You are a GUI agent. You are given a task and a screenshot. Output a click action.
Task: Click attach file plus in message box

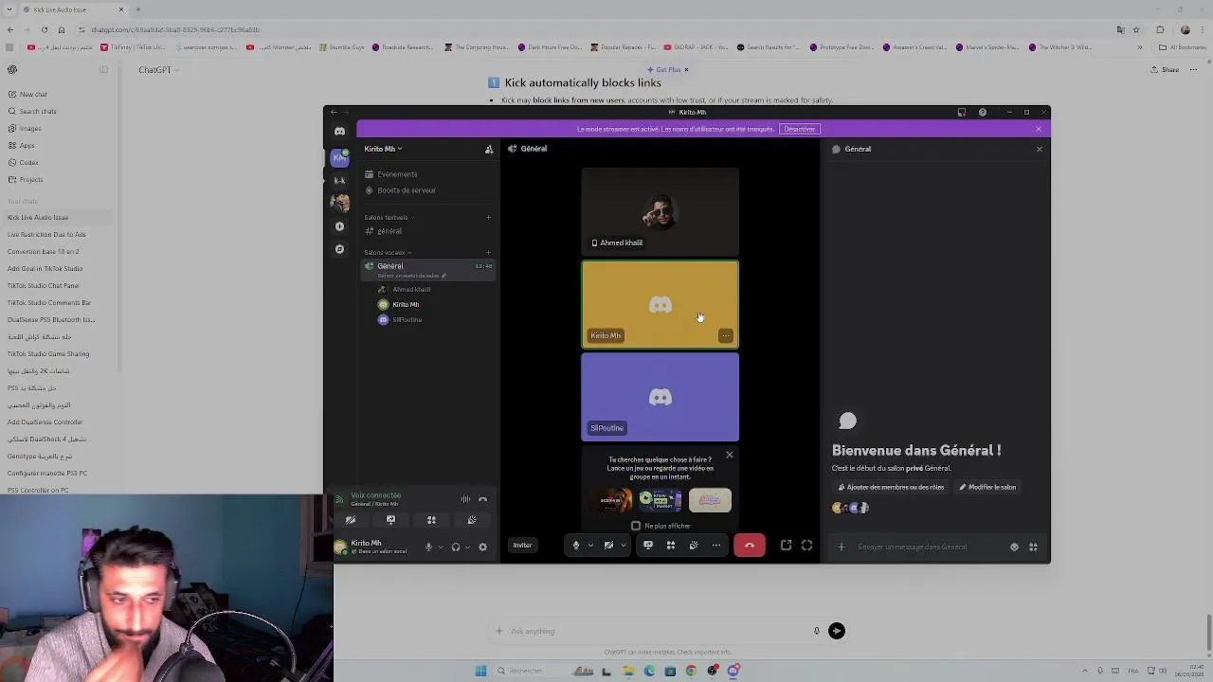[841, 547]
